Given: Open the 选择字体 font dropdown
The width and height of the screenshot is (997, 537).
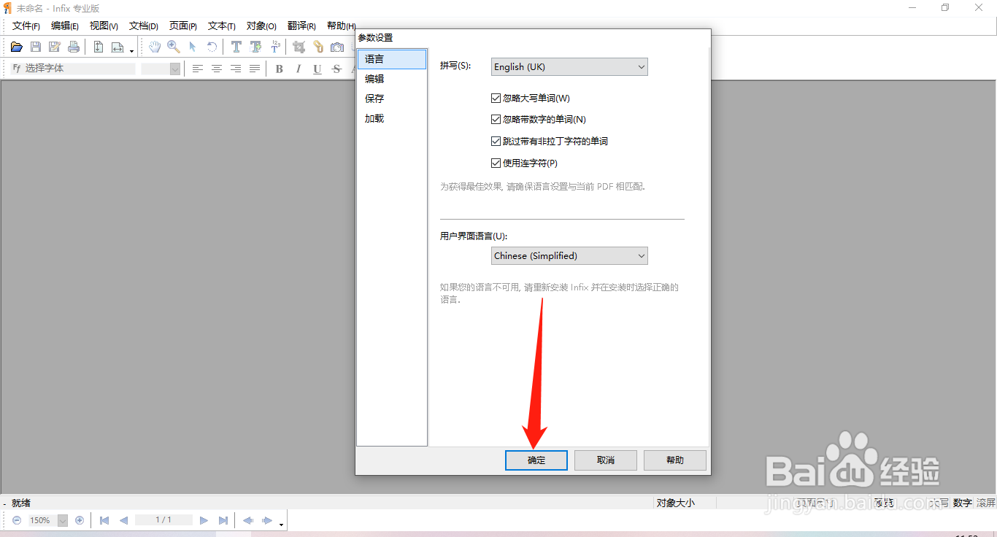Looking at the screenshot, I should tap(73, 69).
